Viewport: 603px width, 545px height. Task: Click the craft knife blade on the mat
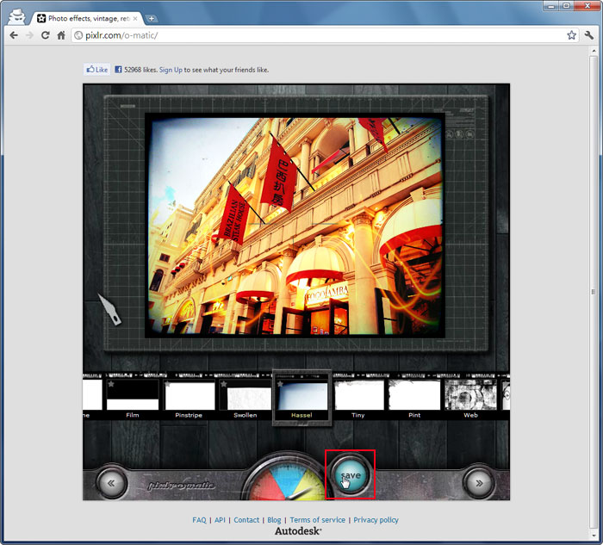[109, 309]
